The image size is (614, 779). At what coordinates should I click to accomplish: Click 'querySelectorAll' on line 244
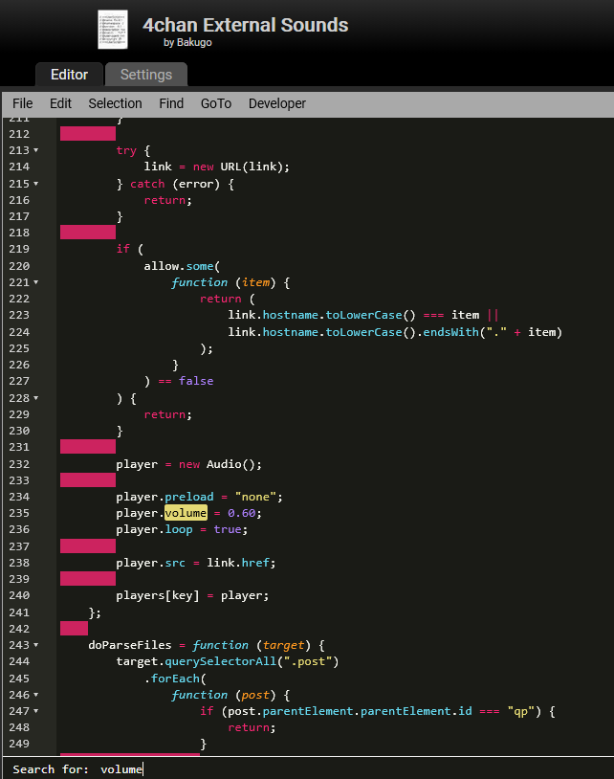pos(220,661)
